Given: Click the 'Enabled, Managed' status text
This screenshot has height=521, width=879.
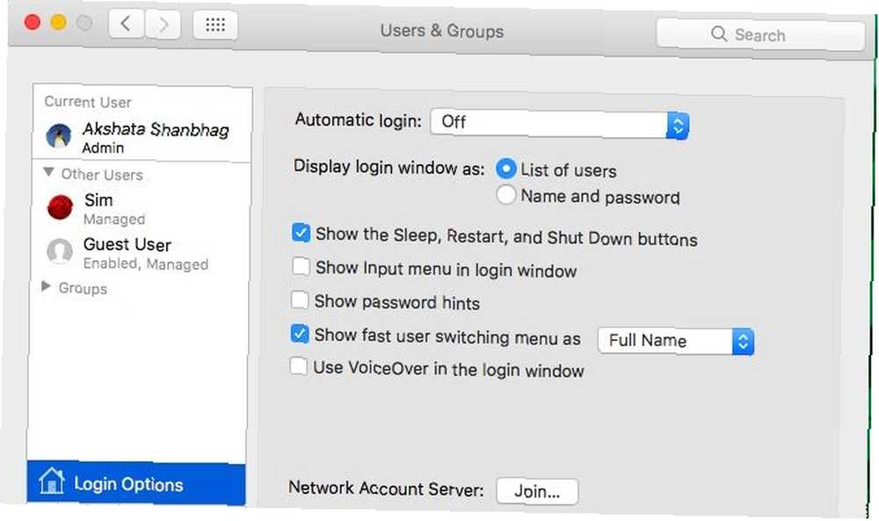Looking at the screenshot, I should click(x=146, y=264).
